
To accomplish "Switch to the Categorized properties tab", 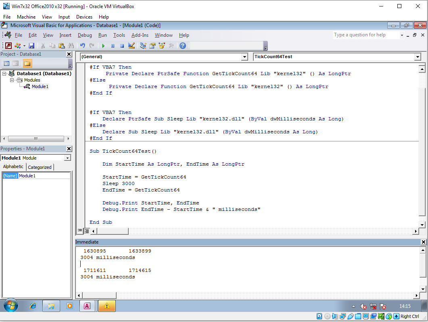I will pyautogui.click(x=40, y=167).
